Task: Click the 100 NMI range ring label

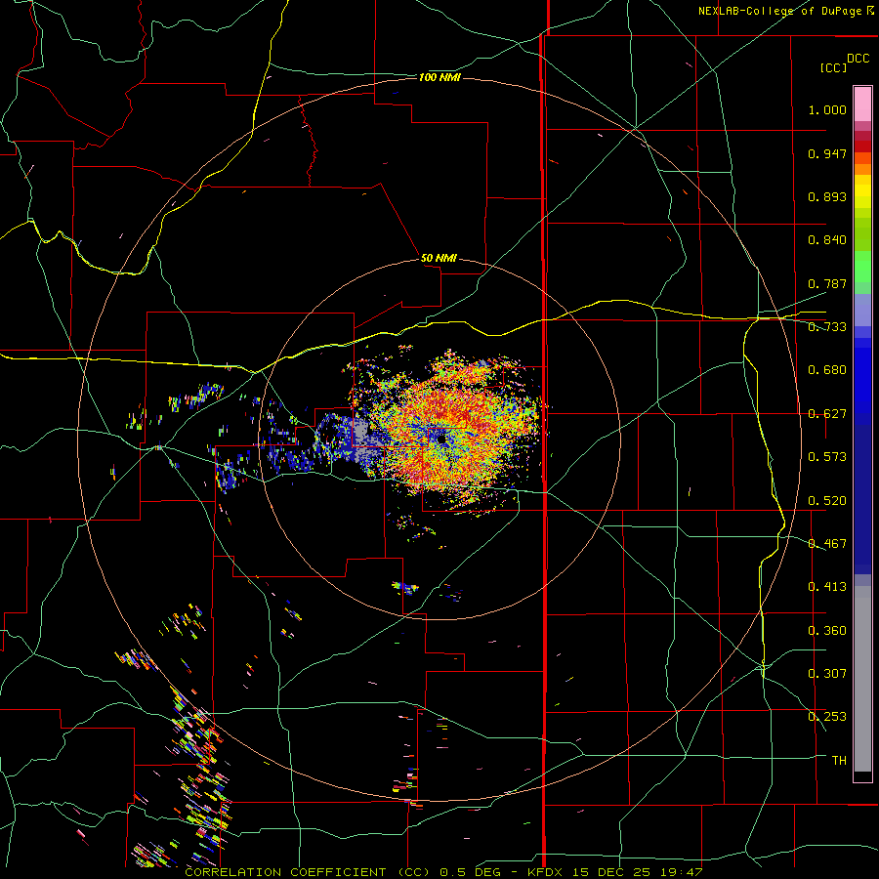Action: [x=439, y=77]
